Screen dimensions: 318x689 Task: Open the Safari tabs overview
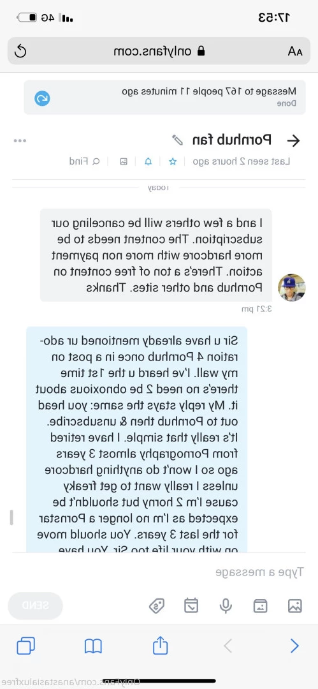26,646
